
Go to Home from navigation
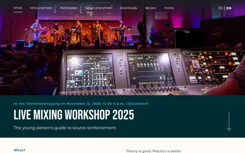[169, 8]
